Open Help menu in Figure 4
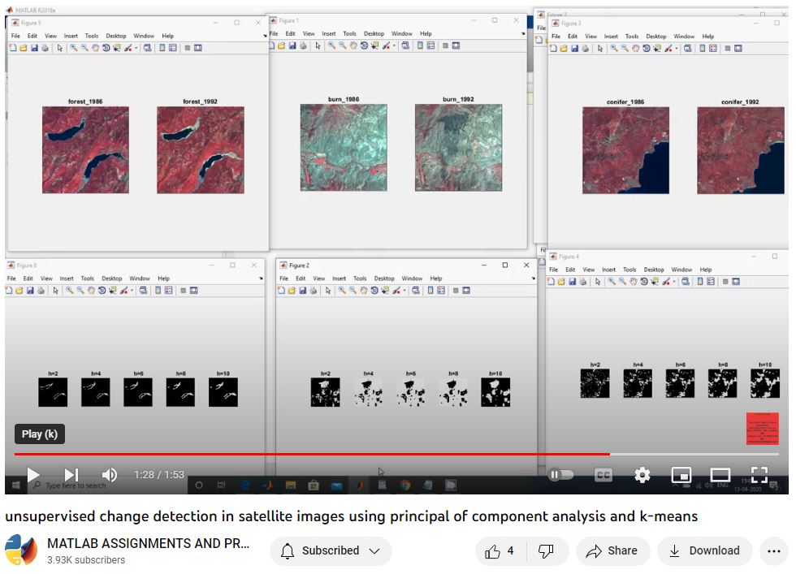Image resolution: width=796 pixels, height=574 pixels. pyautogui.click(x=706, y=270)
